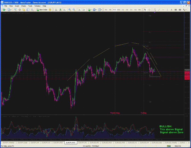Select the crosshair tool
Viewport: 191px width, 148px height.
point(149,10)
